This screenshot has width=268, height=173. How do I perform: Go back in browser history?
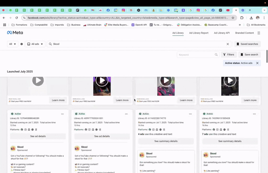[x=4, y=18]
